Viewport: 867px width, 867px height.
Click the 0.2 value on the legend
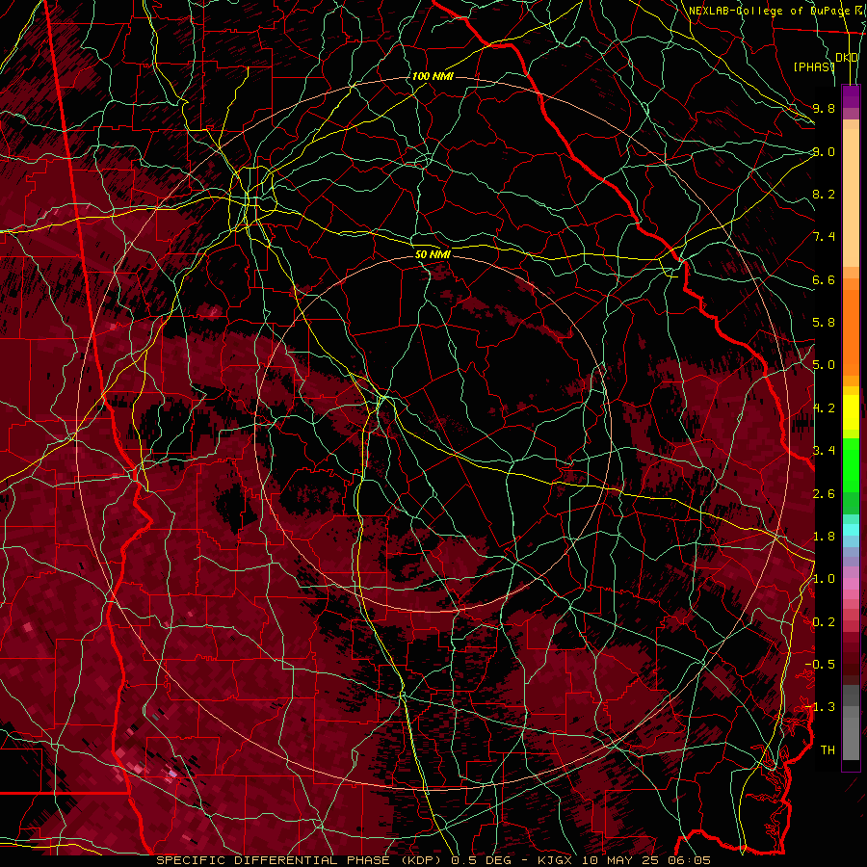click(824, 622)
